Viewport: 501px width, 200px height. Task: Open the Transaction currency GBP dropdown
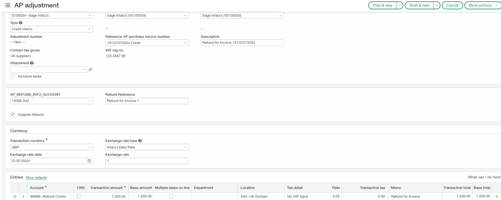(52, 147)
